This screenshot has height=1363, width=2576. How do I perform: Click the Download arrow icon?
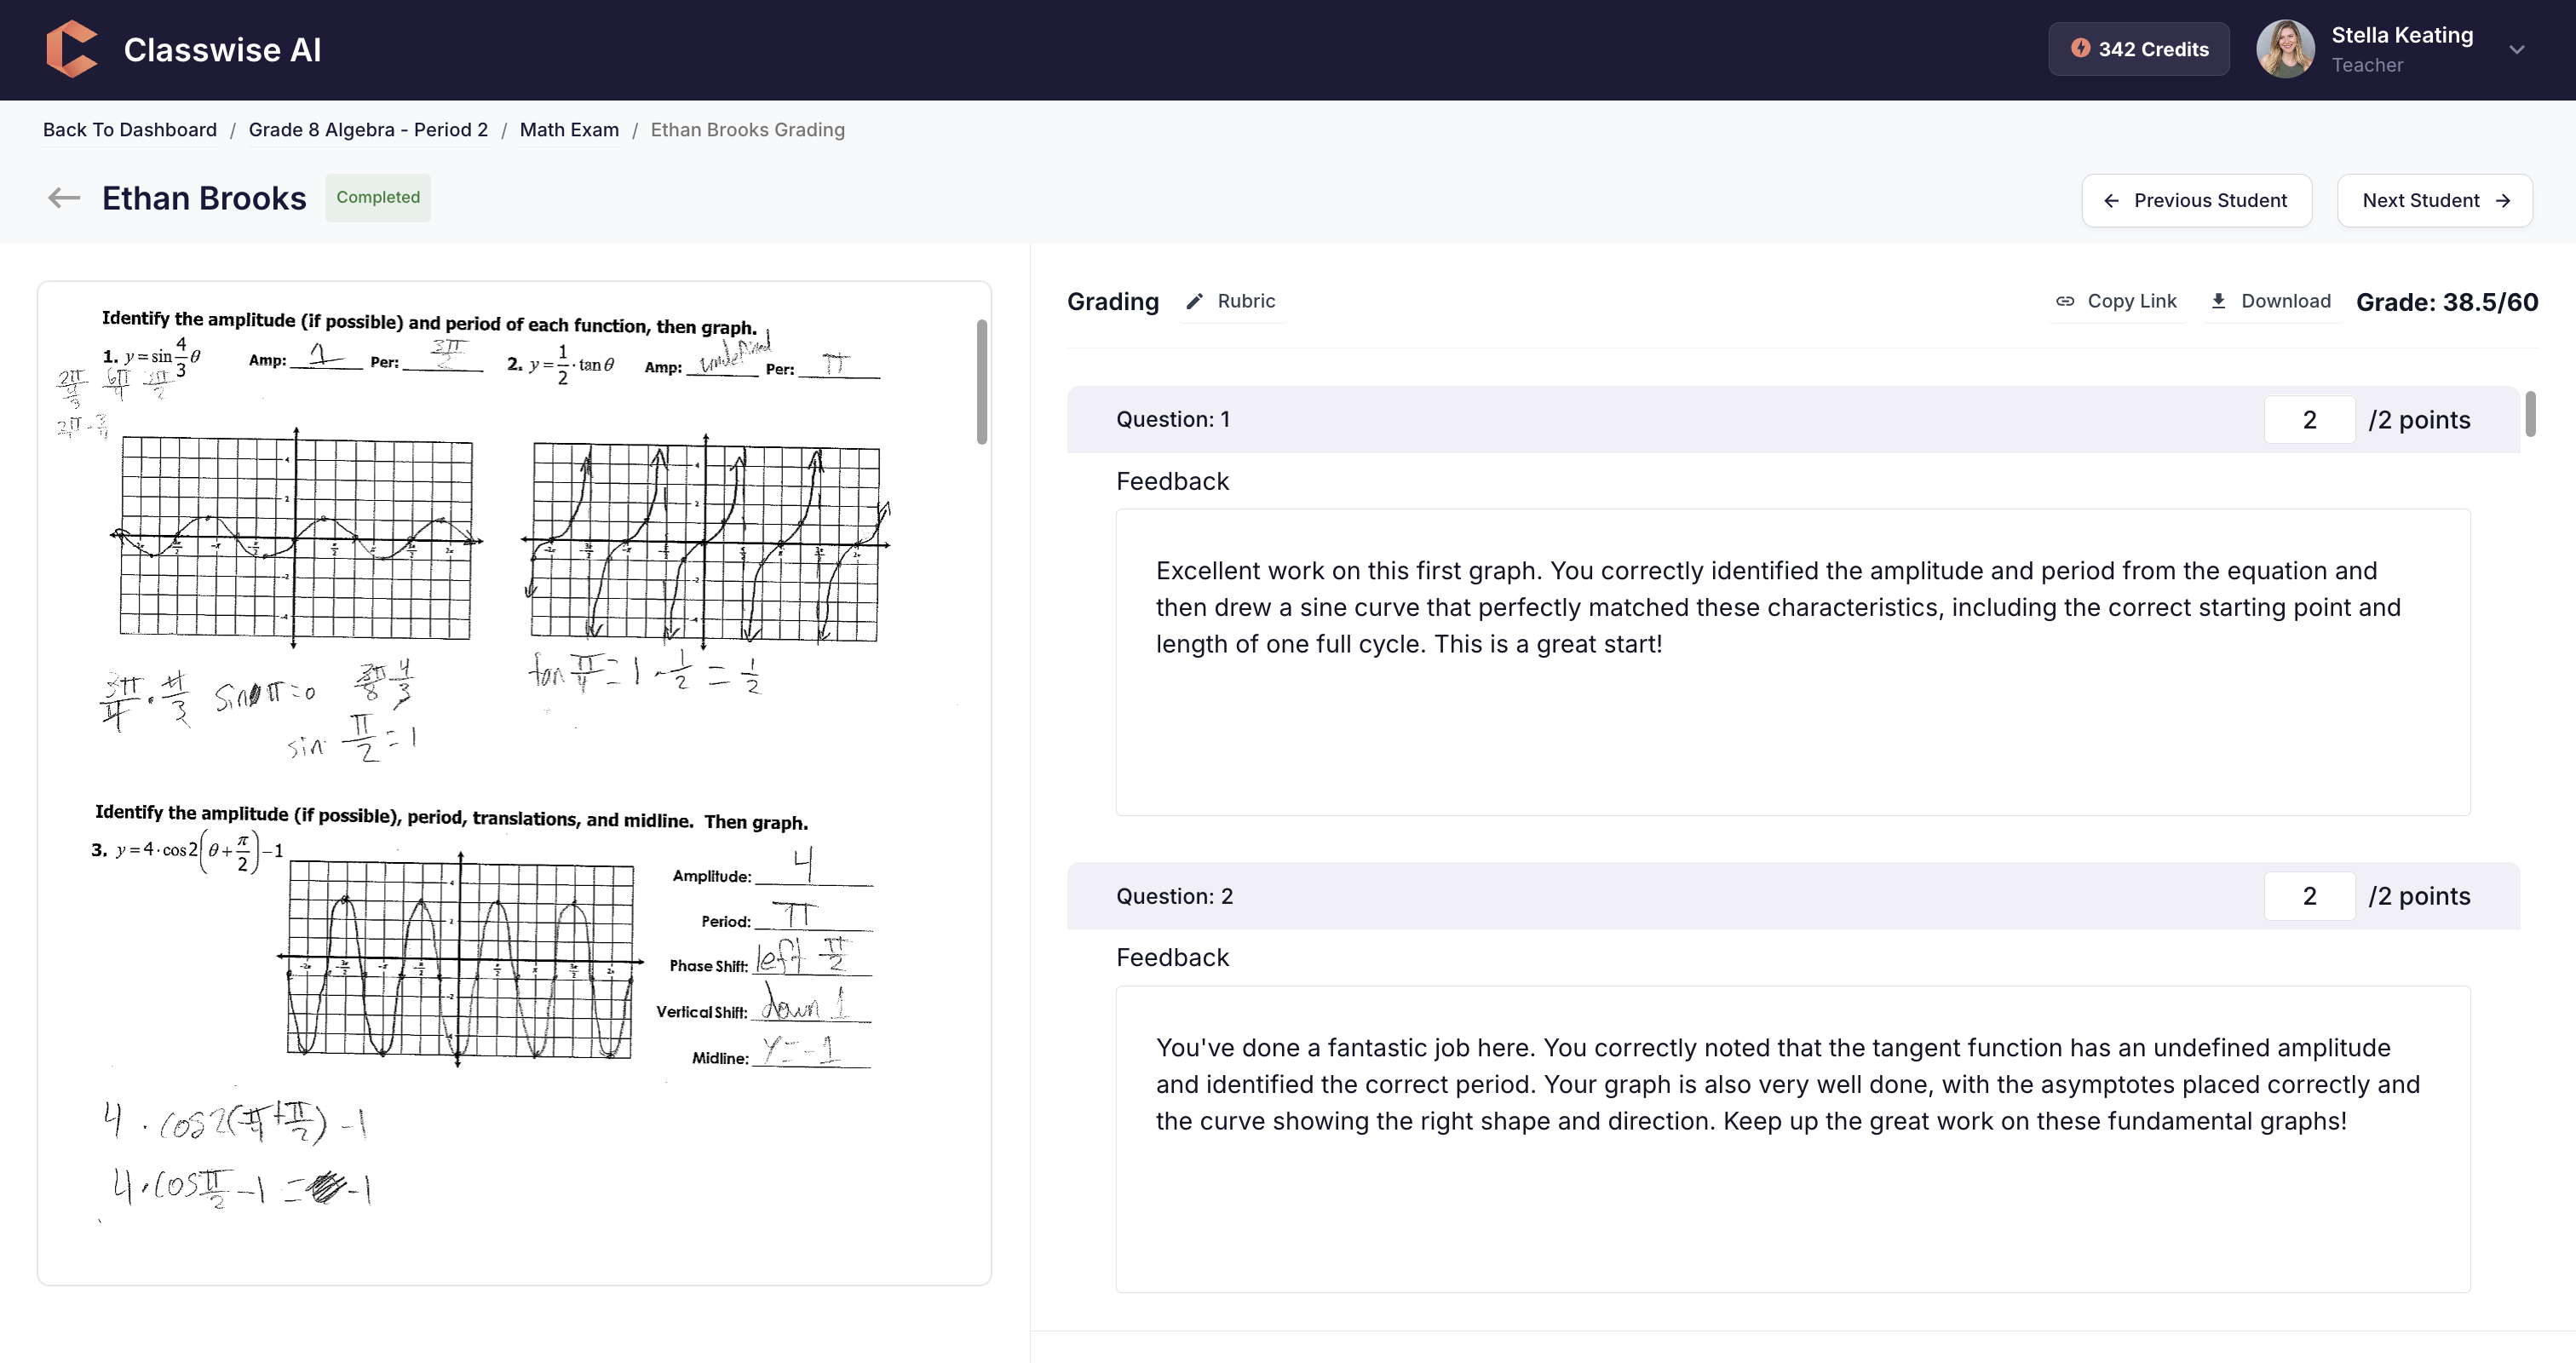tap(2218, 301)
